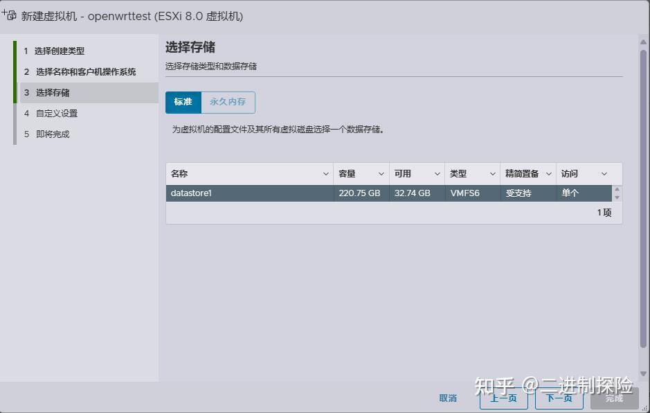Open step 5 即将完成

pos(52,134)
